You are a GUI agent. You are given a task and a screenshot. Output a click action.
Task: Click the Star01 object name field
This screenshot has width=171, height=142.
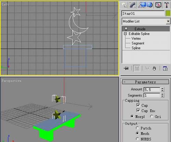point(143,13)
